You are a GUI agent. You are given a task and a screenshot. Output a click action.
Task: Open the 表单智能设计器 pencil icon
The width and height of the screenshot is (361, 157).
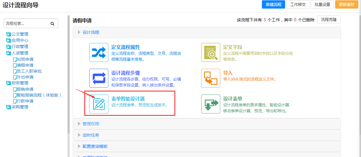[x=99, y=104]
